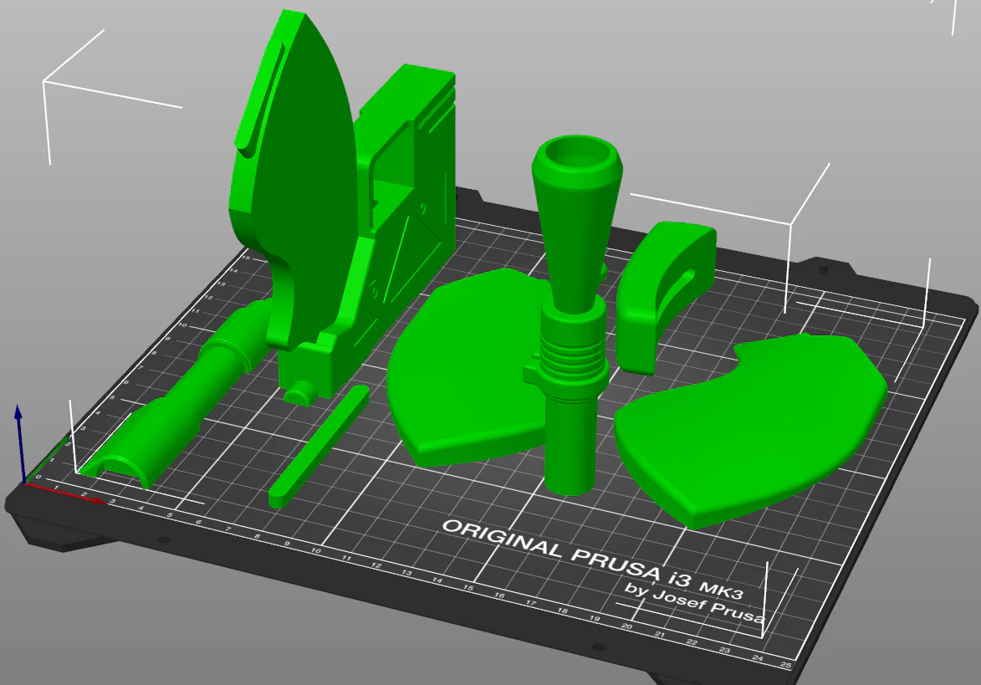Click the small half-round knob below the frame
The width and height of the screenshot is (981, 685).
click(302, 393)
